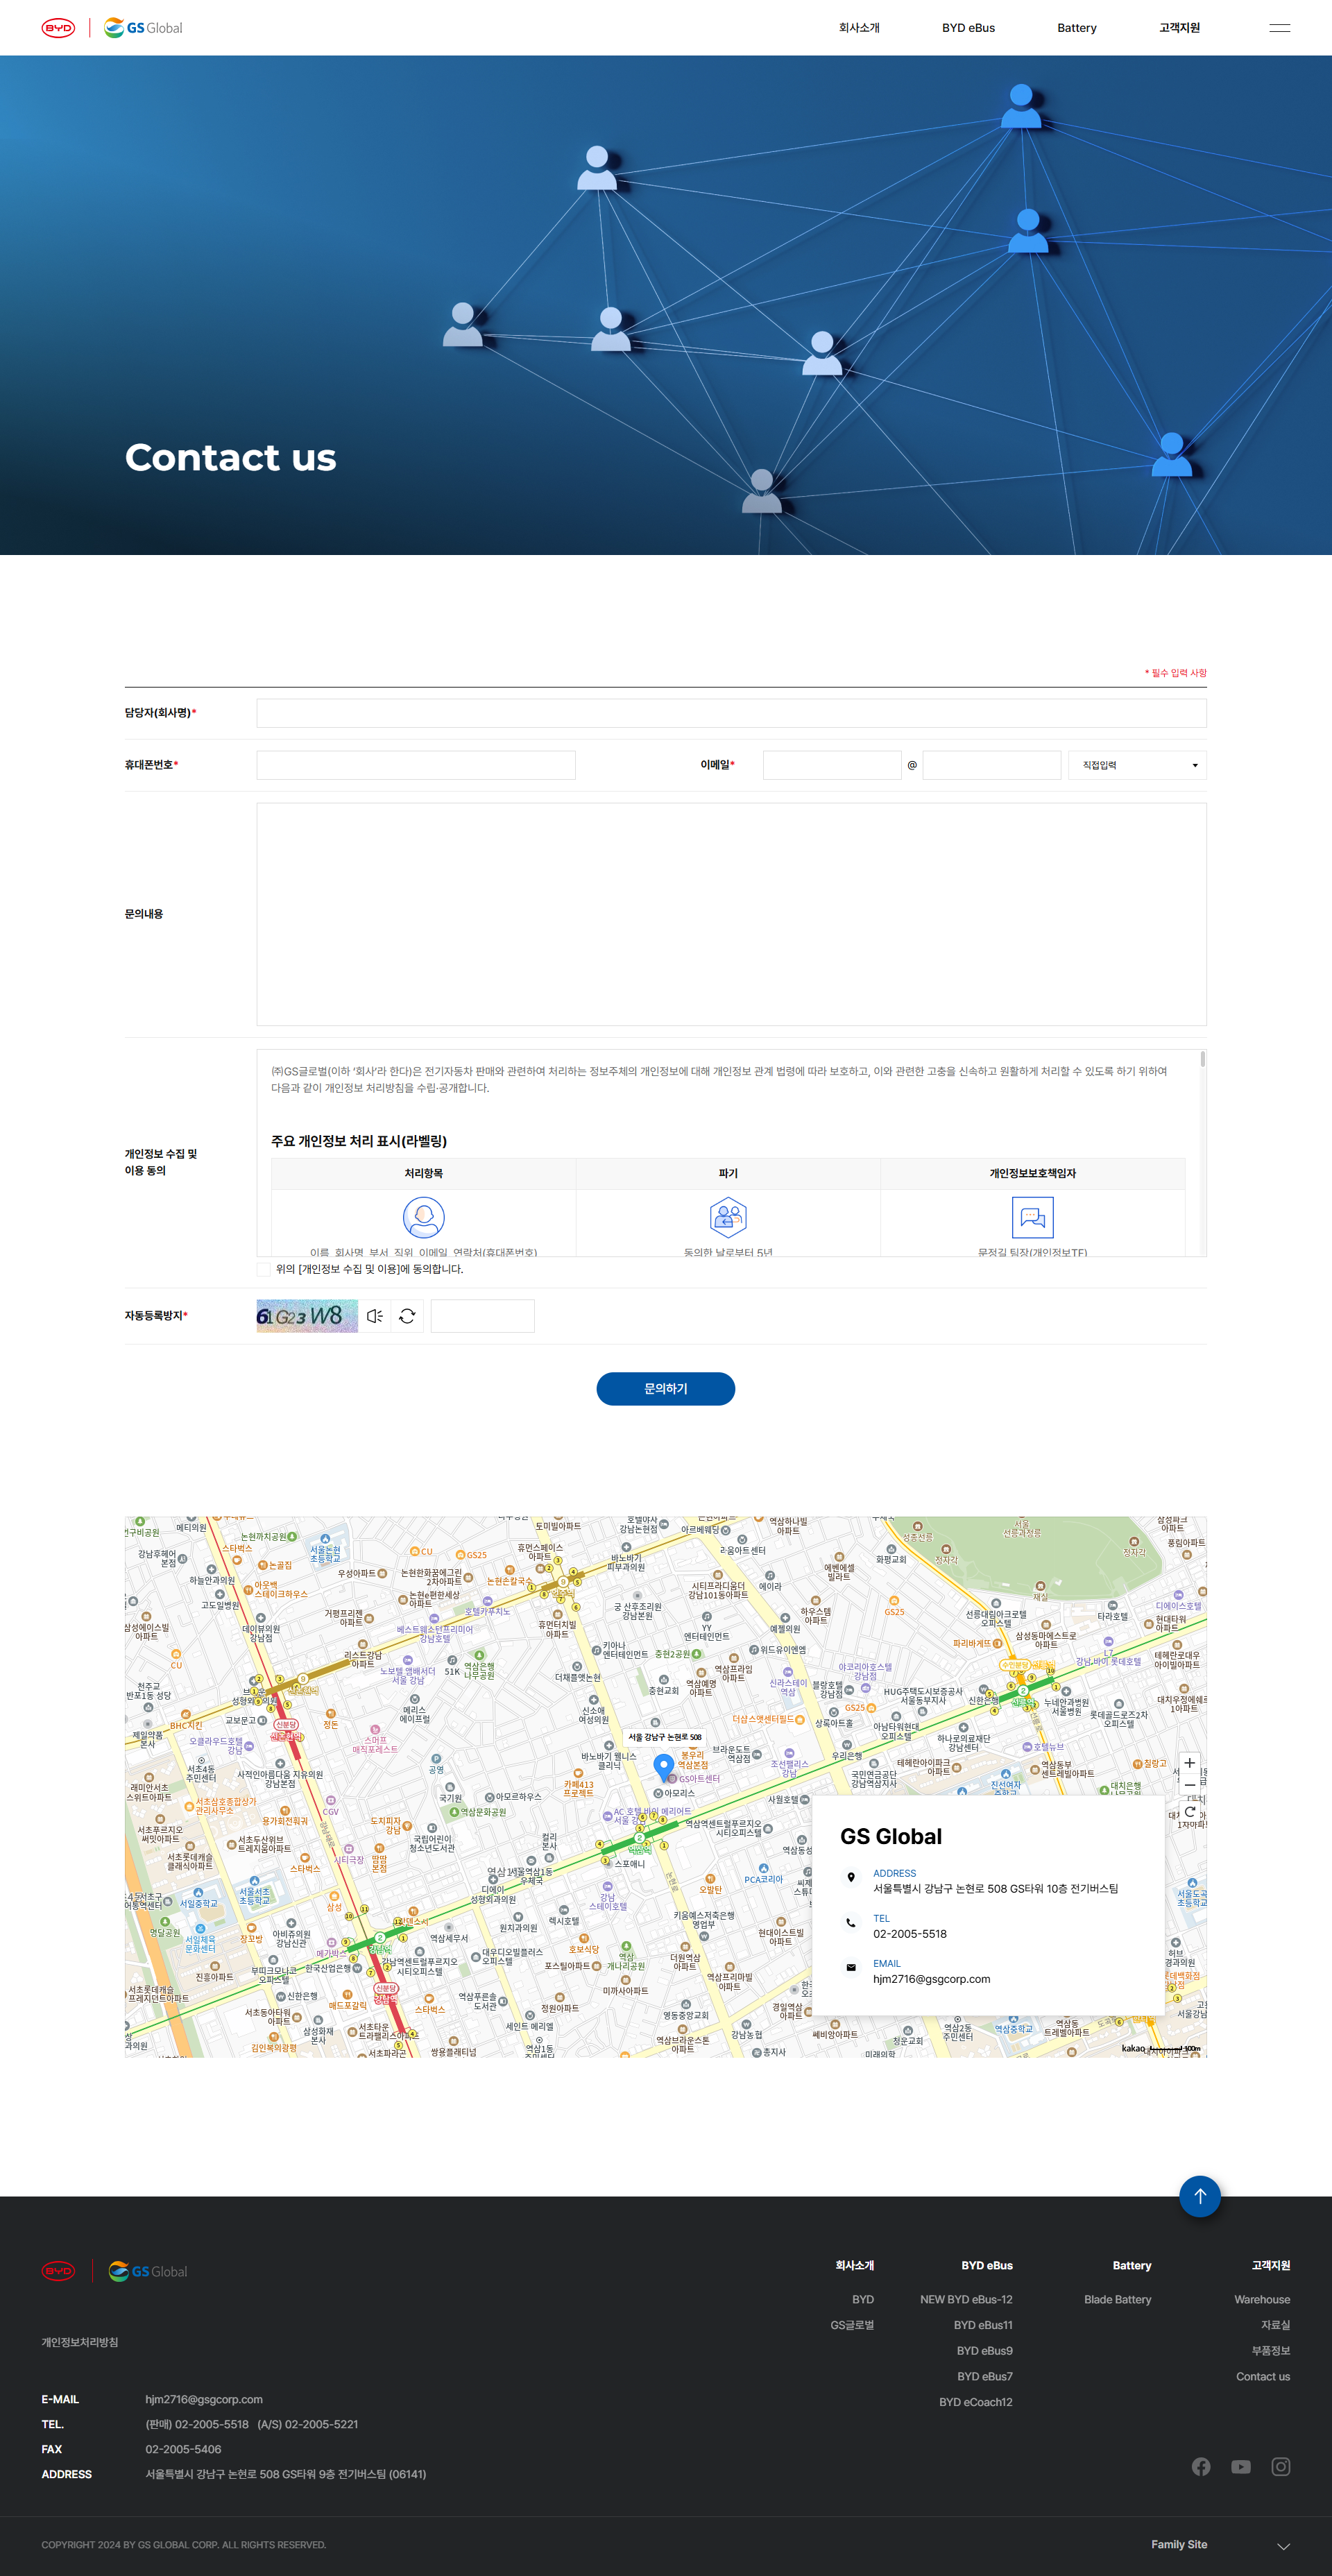This screenshot has width=1332, height=2576.
Task: Open the hamburger menu icon
Action: click(1279, 28)
